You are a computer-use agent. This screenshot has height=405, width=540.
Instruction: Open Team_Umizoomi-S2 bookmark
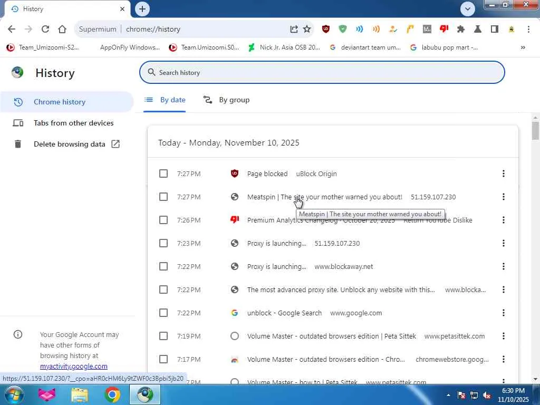tap(43, 47)
